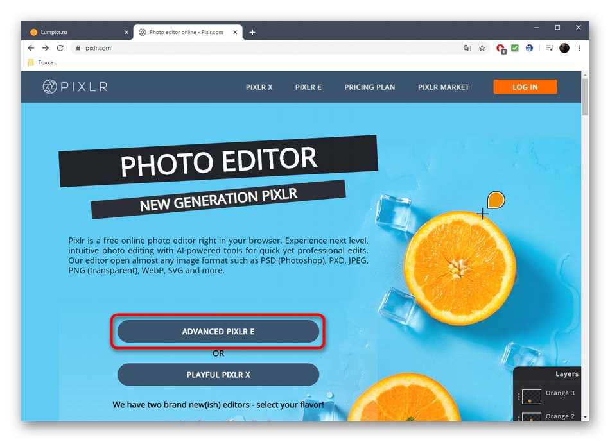Image resolution: width=610 pixels, height=442 pixels.
Task: Click the red extension icon with badge 1
Action: click(x=500, y=47)
